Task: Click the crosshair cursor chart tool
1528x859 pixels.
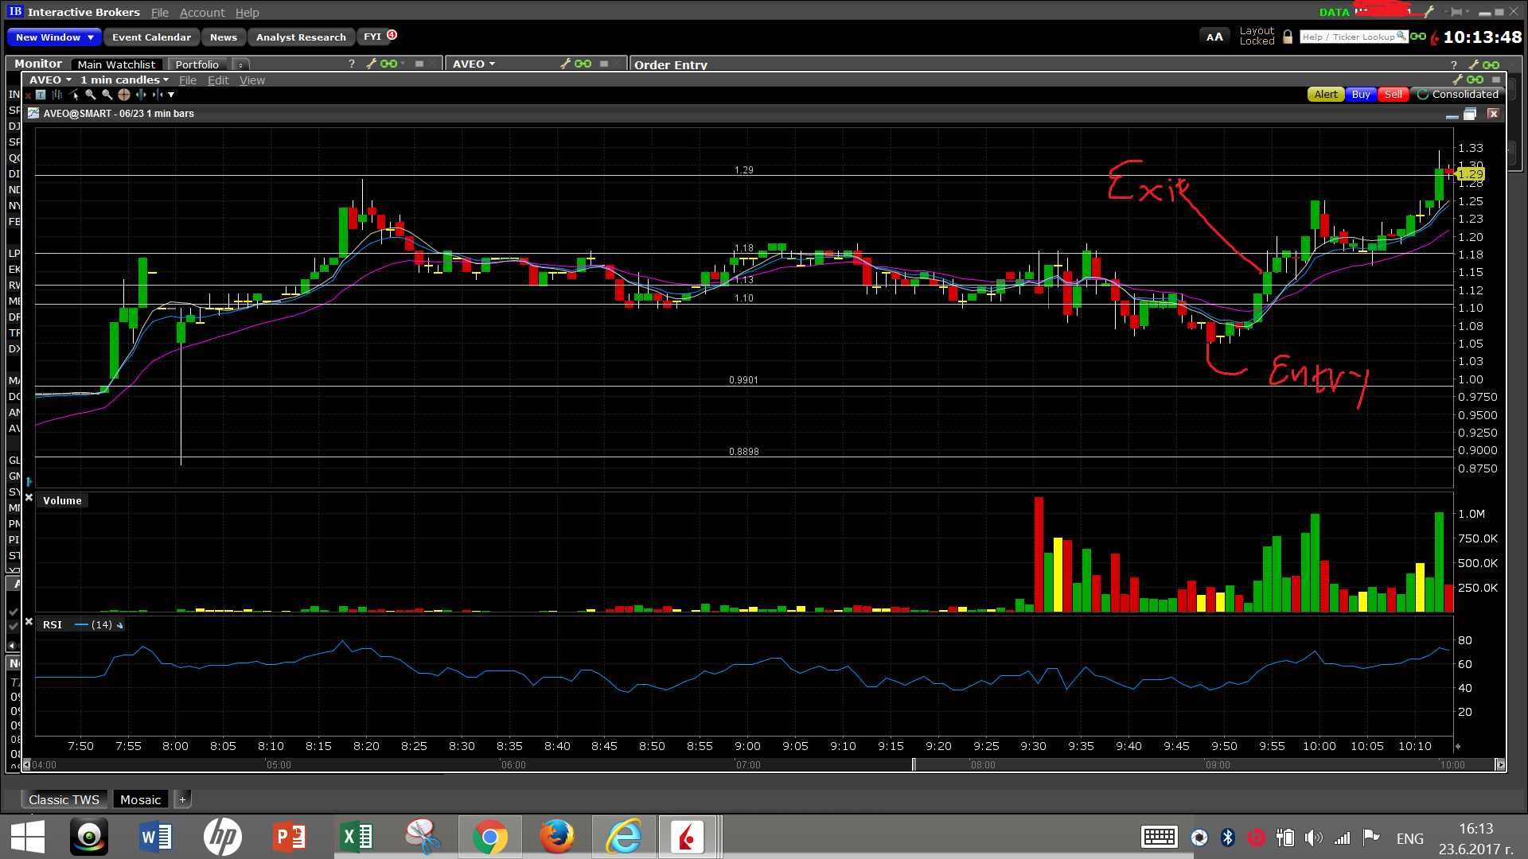Action: click(124, 95)
